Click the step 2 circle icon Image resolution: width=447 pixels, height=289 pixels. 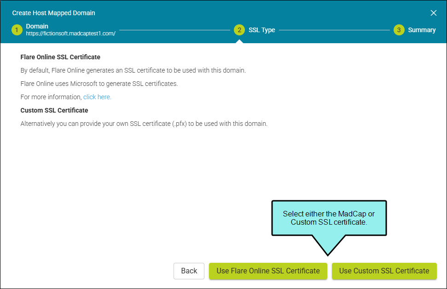[x=239, y=30]
